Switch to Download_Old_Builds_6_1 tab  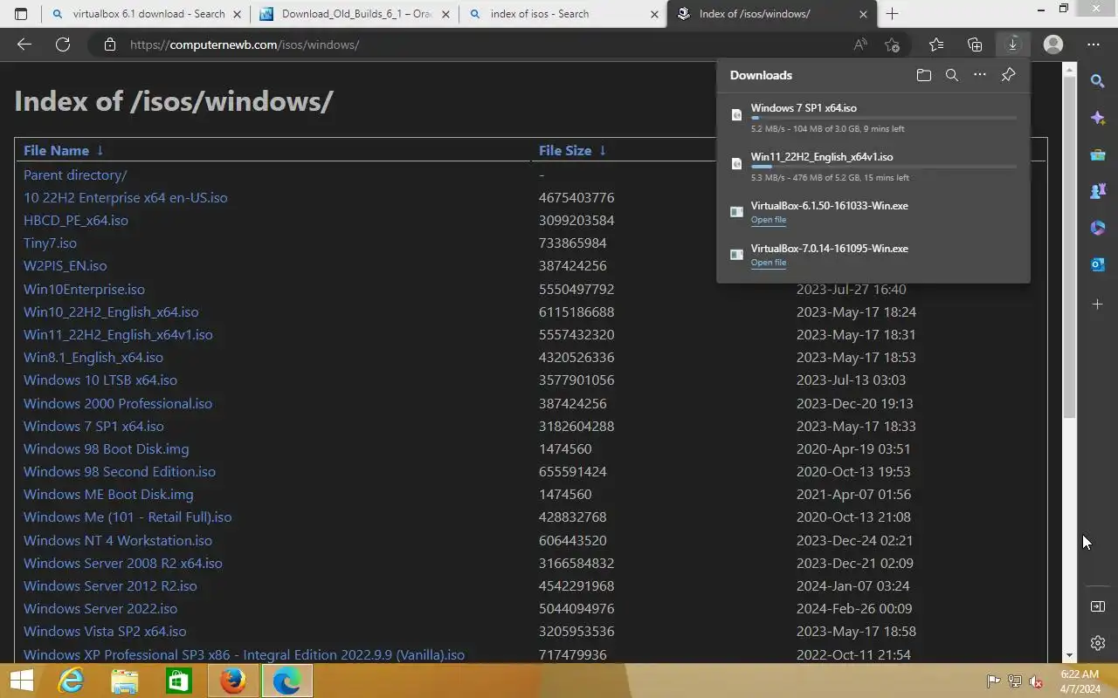pos(354,14)
